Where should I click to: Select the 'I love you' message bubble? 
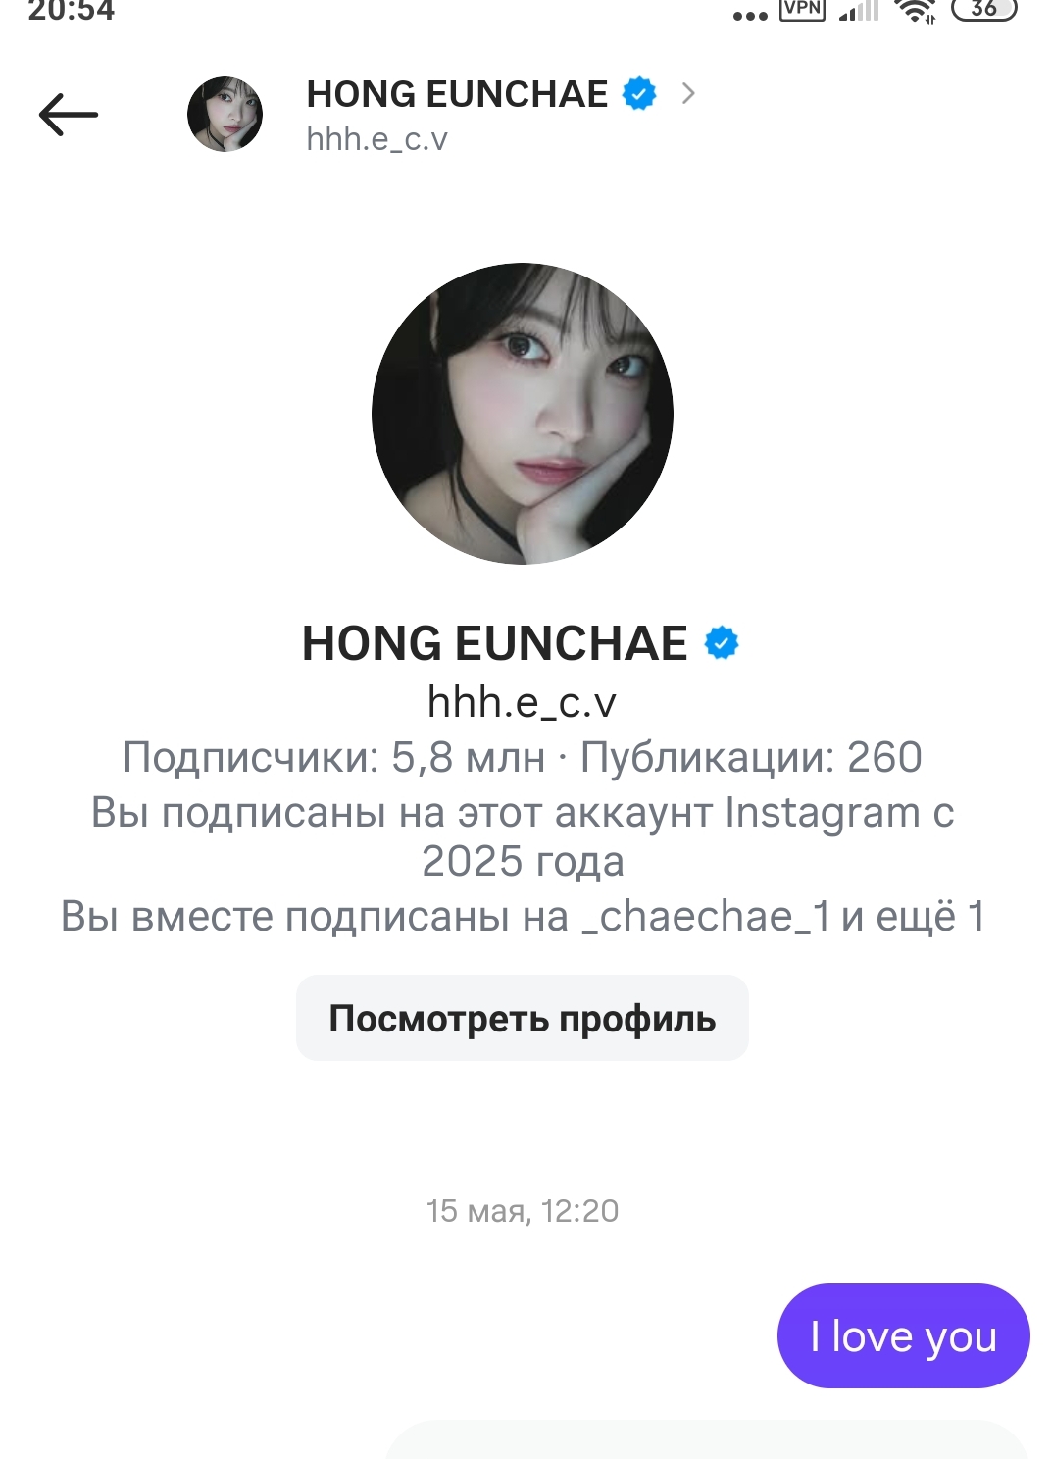tap(903, 1335)
